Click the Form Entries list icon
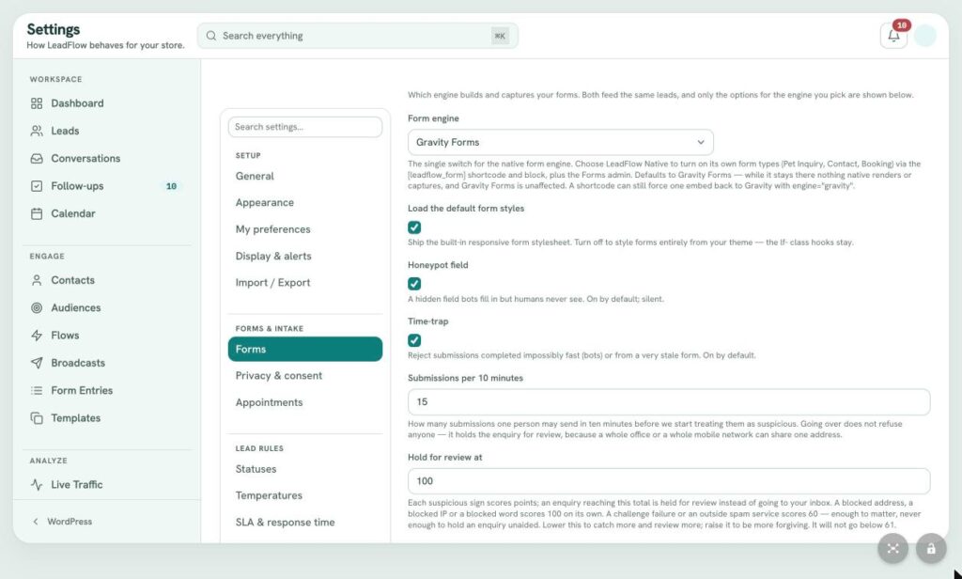962x579 pixels. point(37,390)
